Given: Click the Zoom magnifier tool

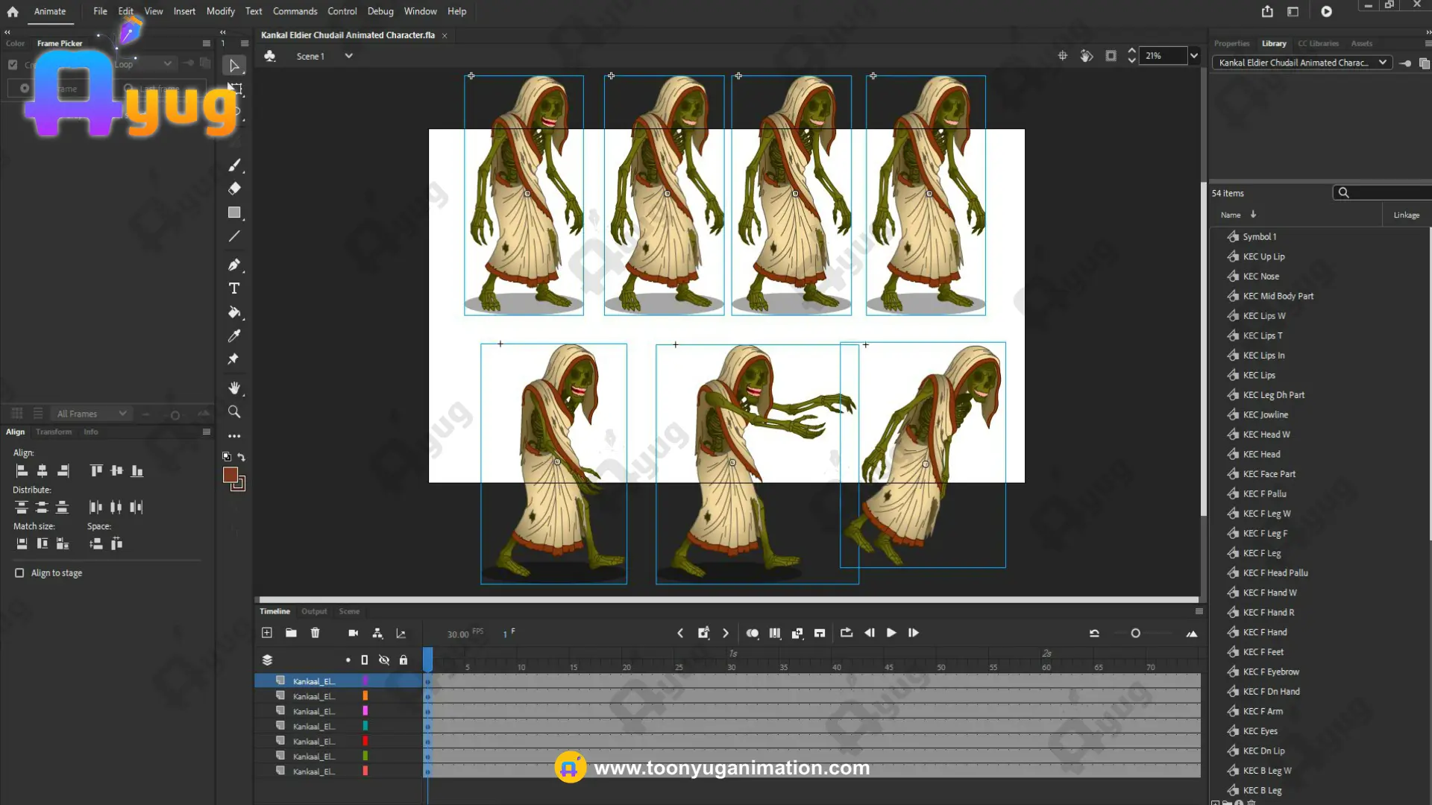Looking at the screenshot, I should point(234,411).
